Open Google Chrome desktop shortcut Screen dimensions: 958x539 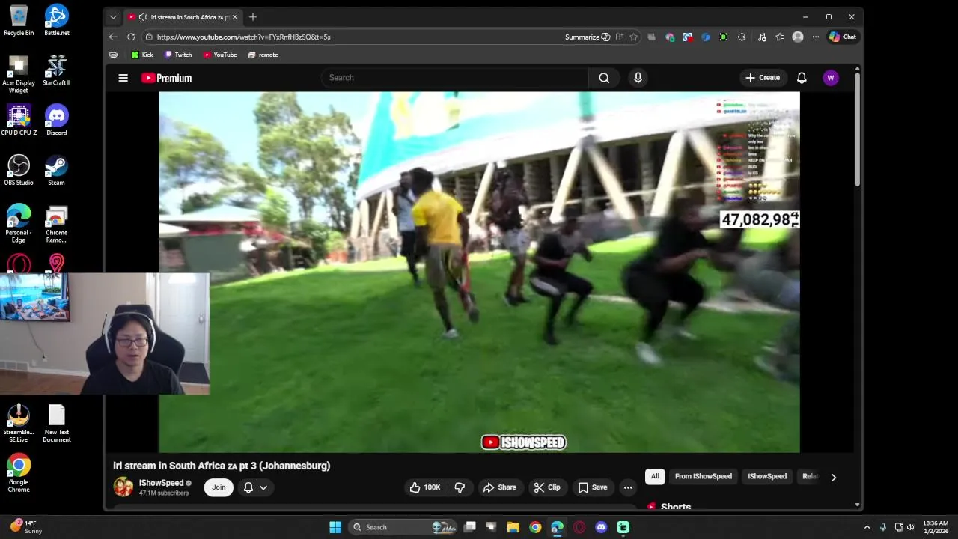click(19, 473)
